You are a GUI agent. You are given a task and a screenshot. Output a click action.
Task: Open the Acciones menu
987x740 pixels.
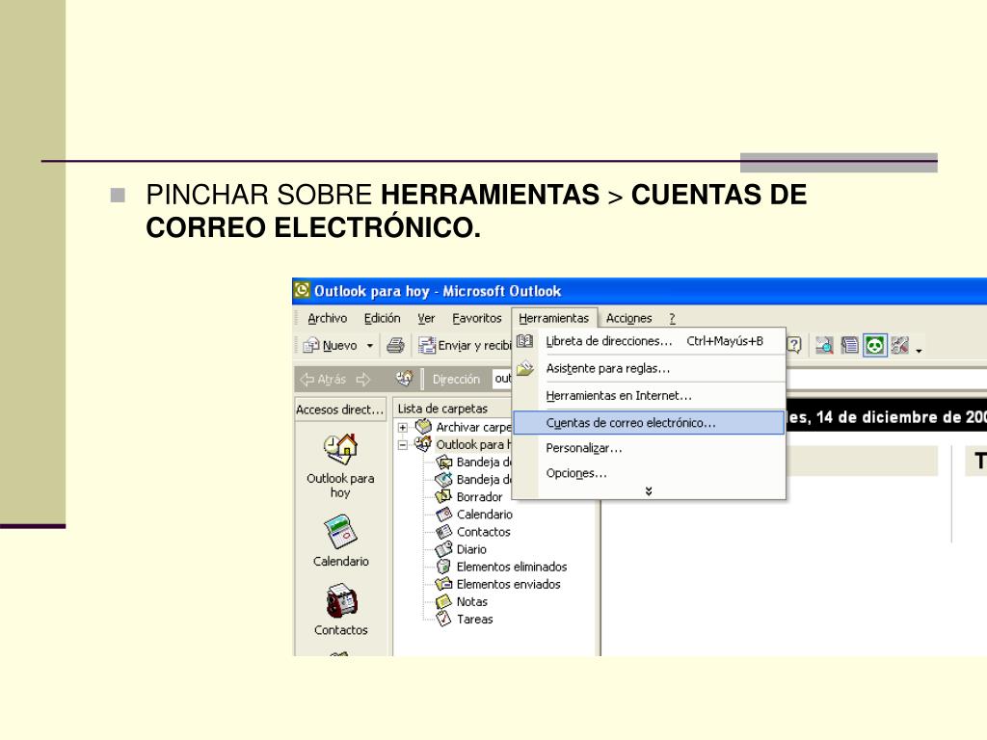pos(628,318)
